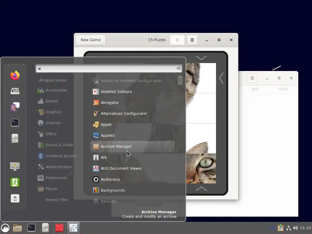Image resolution: width=312 pixels, height=234 pixels.
Task: Open Applets settings
Action: [133, 135]
